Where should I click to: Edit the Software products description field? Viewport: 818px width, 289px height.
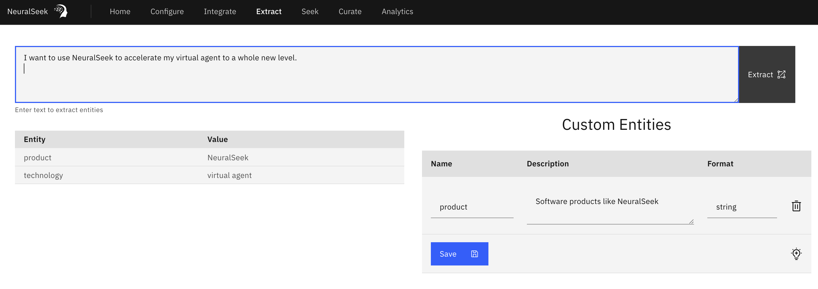tap(610, 207)
